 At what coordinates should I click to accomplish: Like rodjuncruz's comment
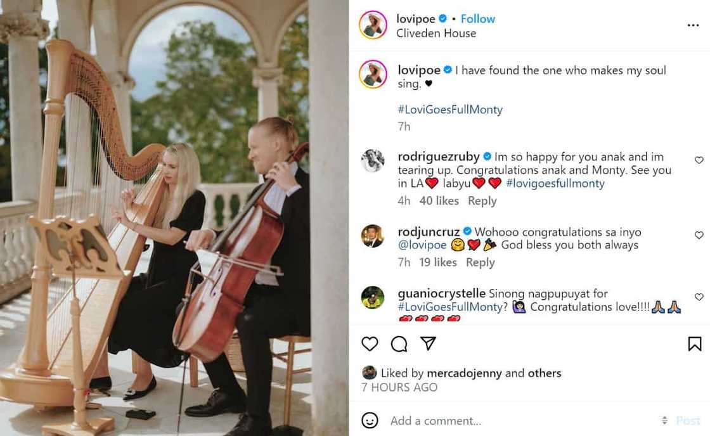pos(699,235)
